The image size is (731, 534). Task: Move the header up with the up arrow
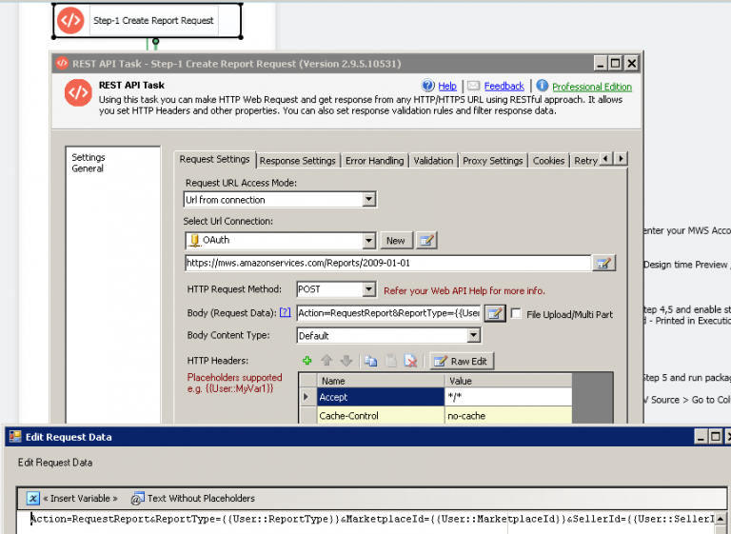326,361
